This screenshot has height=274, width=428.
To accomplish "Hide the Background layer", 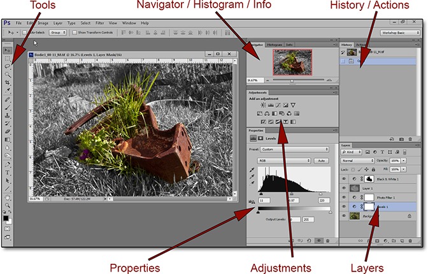I will [x=344, y=216].
